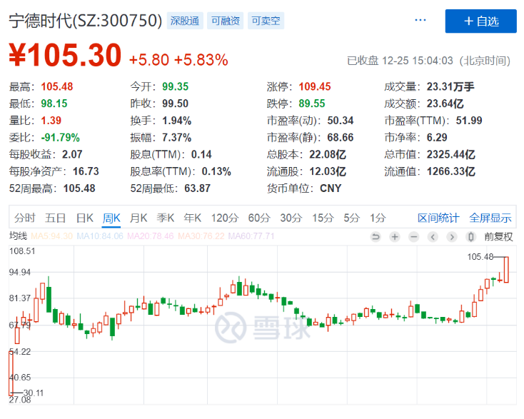
Task: Click the 可卖空 tag
Action: (266, 21)
